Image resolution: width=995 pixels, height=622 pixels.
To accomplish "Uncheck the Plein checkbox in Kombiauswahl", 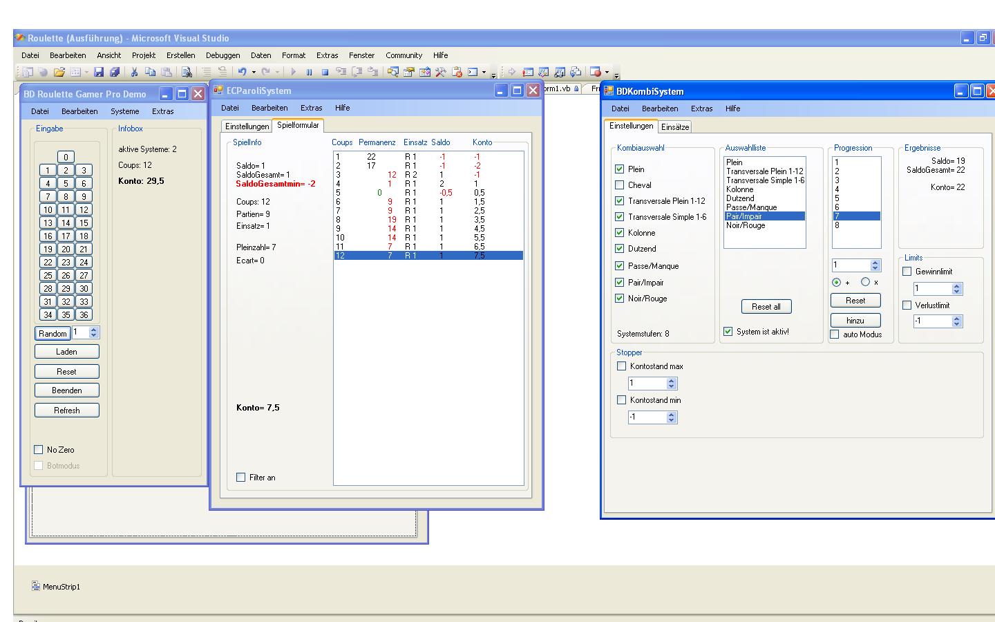I will (x=620, y=169).
